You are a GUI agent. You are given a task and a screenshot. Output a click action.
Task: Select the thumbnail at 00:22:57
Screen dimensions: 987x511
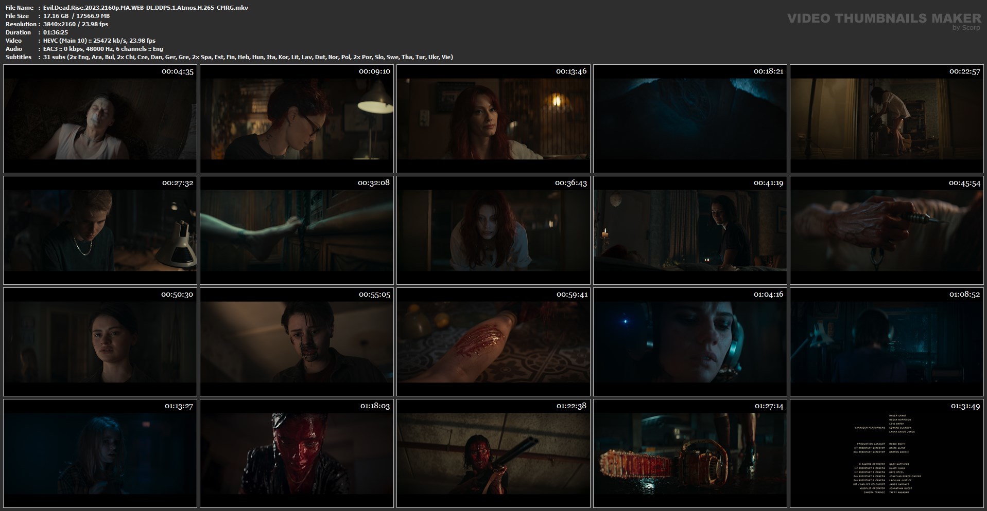[887, 119]
